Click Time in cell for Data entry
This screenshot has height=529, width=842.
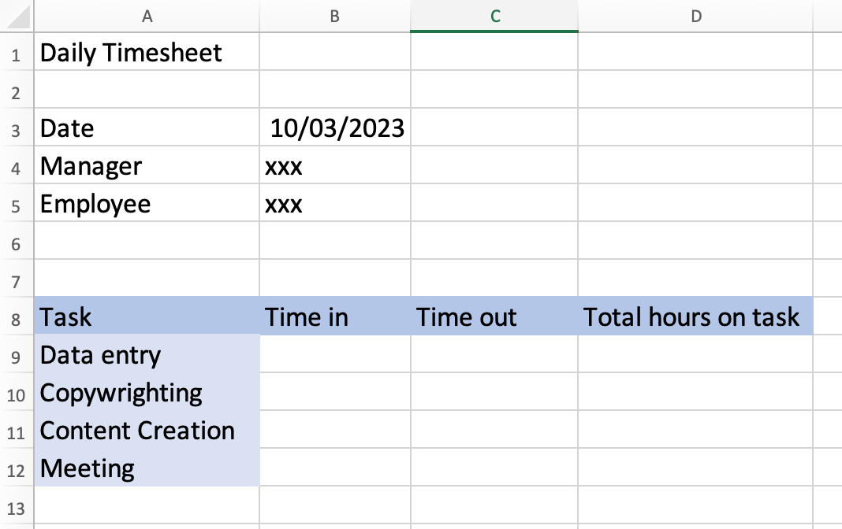coord(334,355)
